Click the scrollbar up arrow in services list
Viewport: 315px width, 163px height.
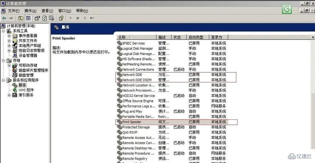313,37
